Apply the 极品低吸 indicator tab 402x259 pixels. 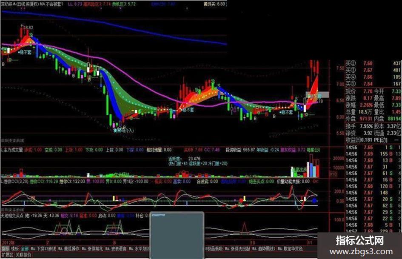214,249
